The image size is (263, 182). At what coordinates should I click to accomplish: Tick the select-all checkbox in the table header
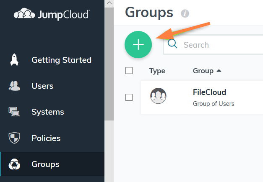point(129,71)
